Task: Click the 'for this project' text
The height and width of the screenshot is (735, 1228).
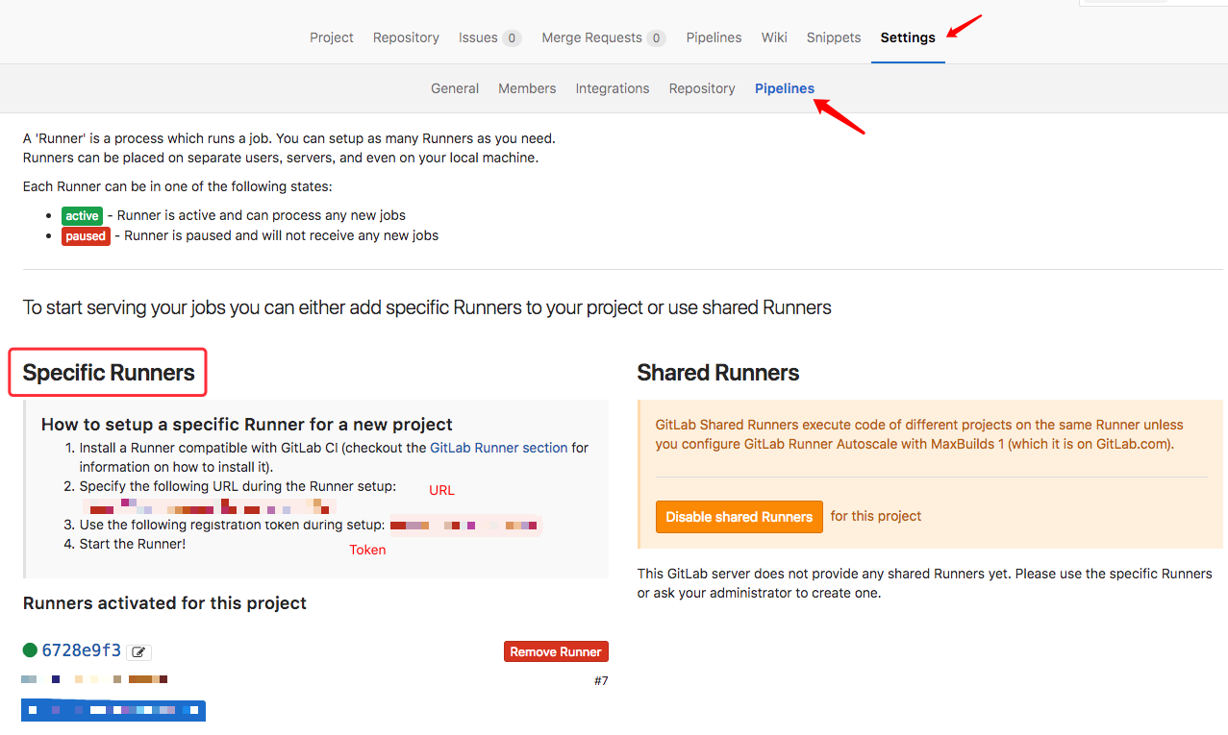Action: pyautogui.click(x=876, y=516)
